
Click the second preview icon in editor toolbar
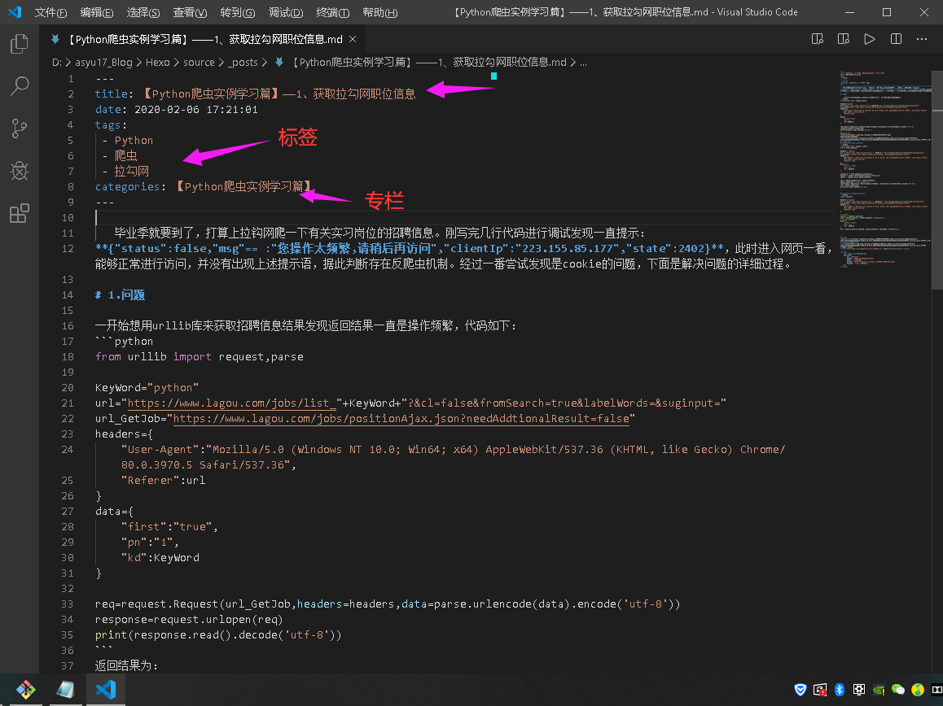tap(844, 39)
